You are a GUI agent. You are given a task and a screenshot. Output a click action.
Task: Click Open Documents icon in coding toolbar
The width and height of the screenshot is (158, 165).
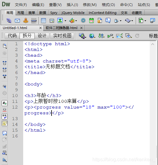pyautogui.click(x=5, y=46)
